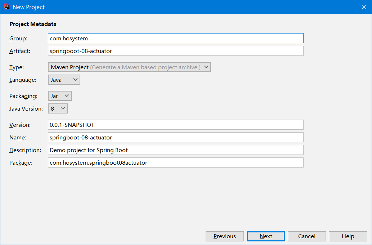Cancel the new project wizard
The image size is (372, 245).
(307, 236)
